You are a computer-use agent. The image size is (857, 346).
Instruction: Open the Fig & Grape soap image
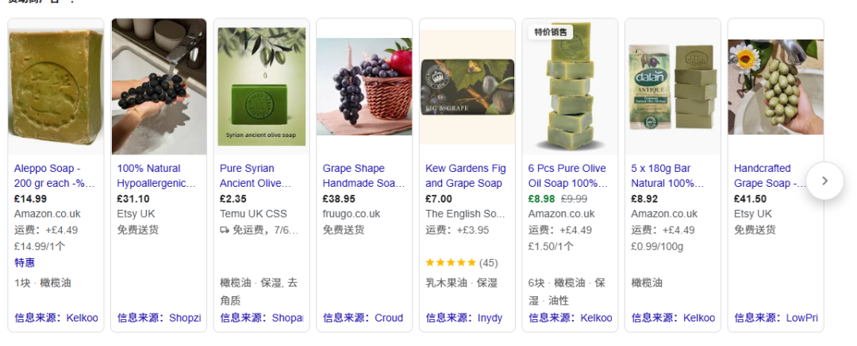pos(467,87)
